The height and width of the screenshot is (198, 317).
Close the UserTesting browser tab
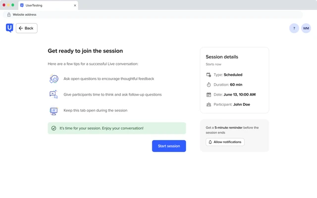[x=75, y=5]
